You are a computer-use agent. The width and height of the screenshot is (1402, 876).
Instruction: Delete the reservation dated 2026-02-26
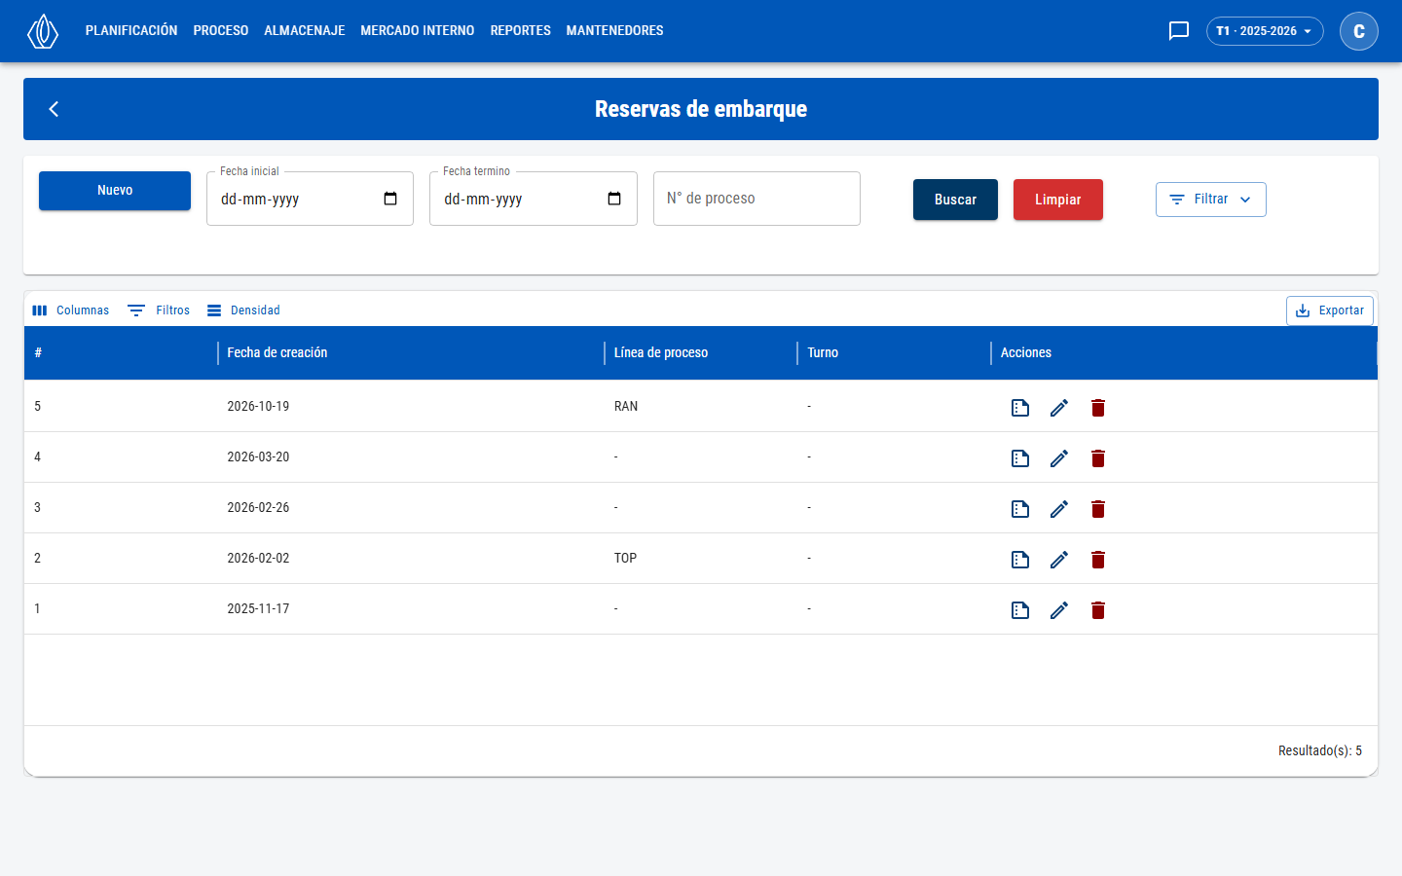coord(1098,509)
